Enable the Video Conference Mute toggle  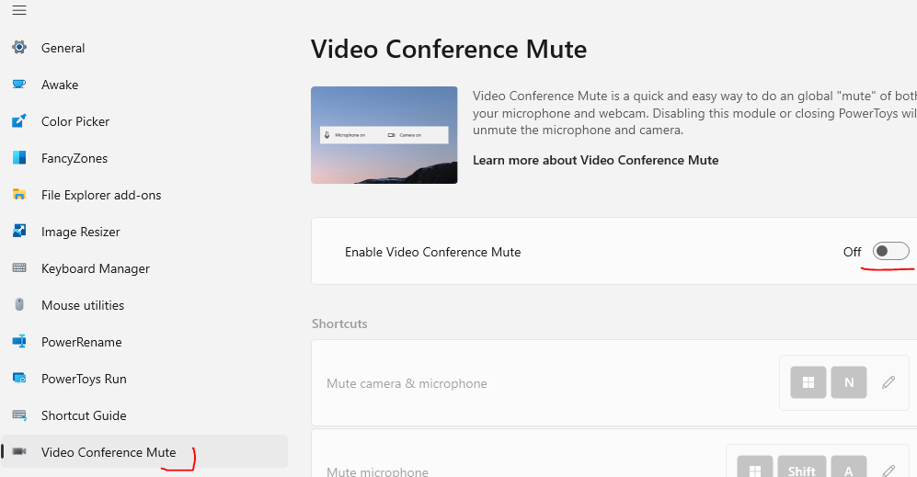tap(890, 252)
